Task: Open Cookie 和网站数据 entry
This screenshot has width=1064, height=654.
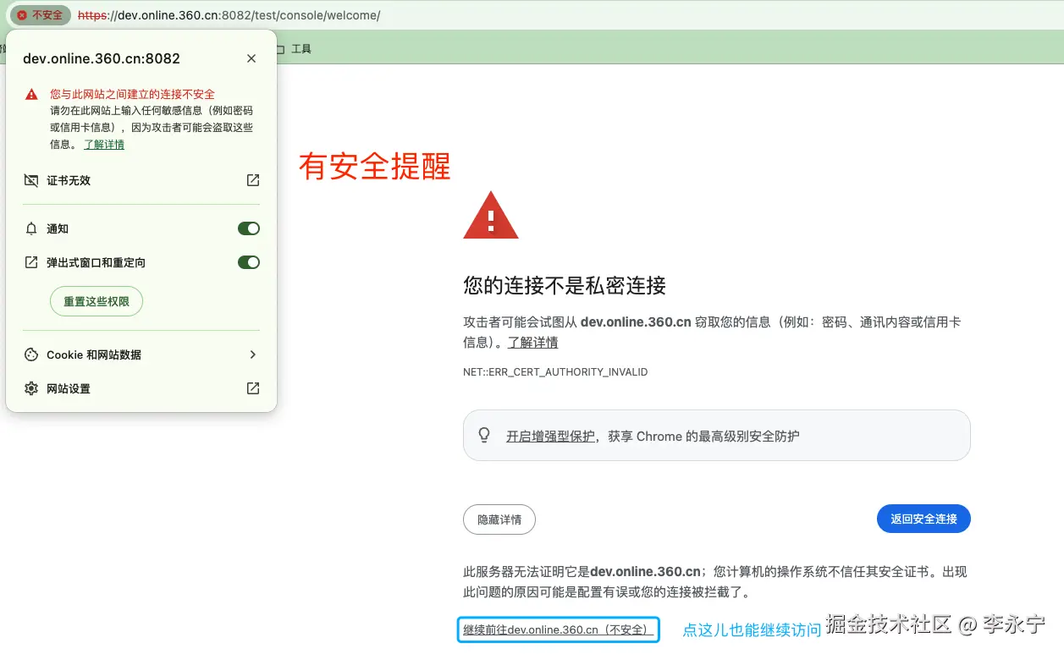Action: 141,354
